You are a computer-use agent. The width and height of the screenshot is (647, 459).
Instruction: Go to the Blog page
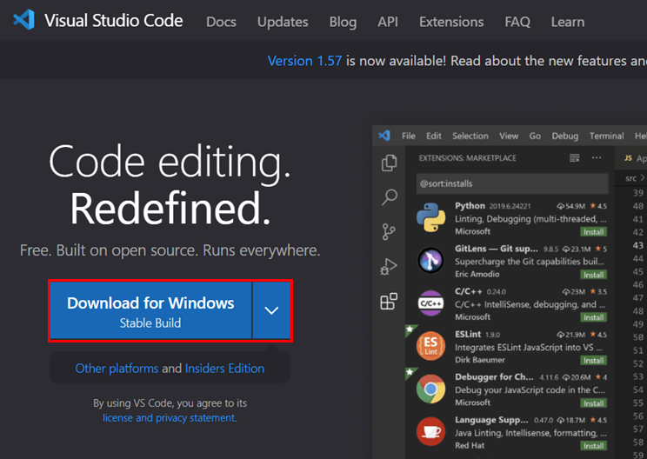(x=343, y=22)
